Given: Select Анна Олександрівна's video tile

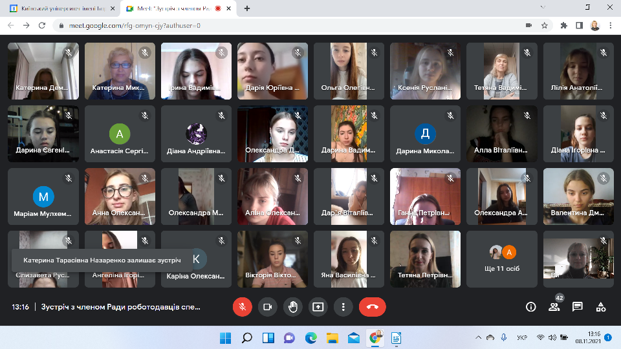Looking at the screenshot, I should (x=120, y=196).
